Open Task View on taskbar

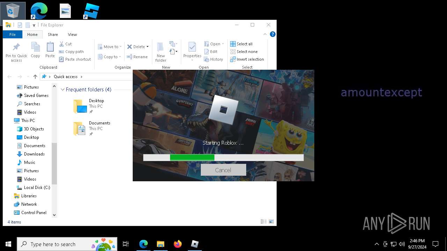point(126,244)
